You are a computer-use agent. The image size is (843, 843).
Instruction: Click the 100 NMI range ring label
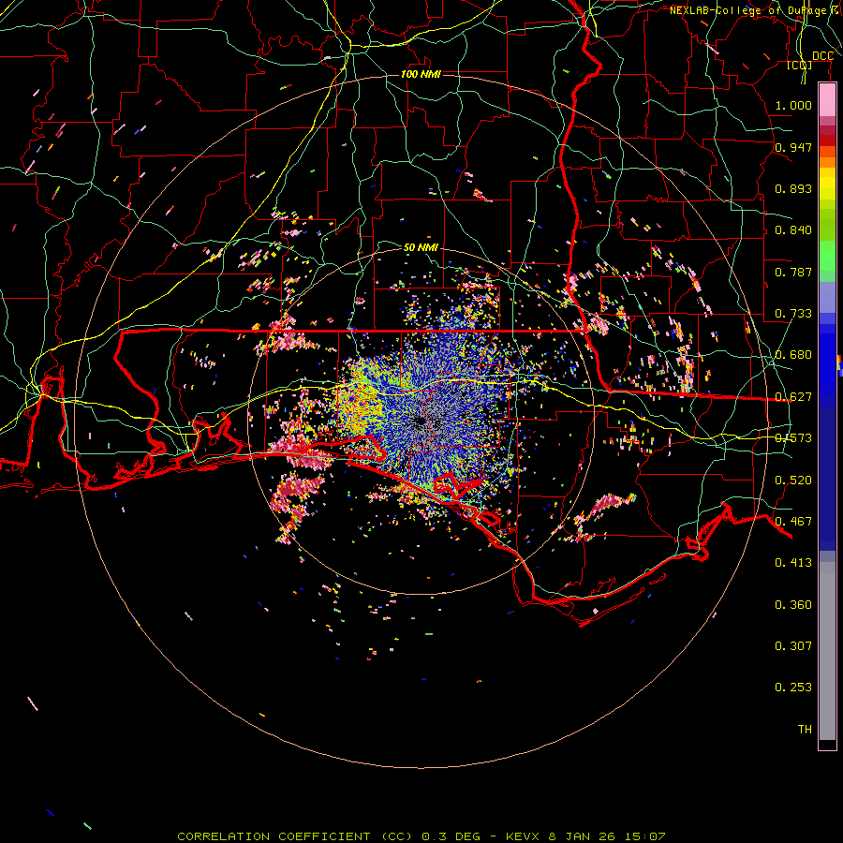pos(421,74)
